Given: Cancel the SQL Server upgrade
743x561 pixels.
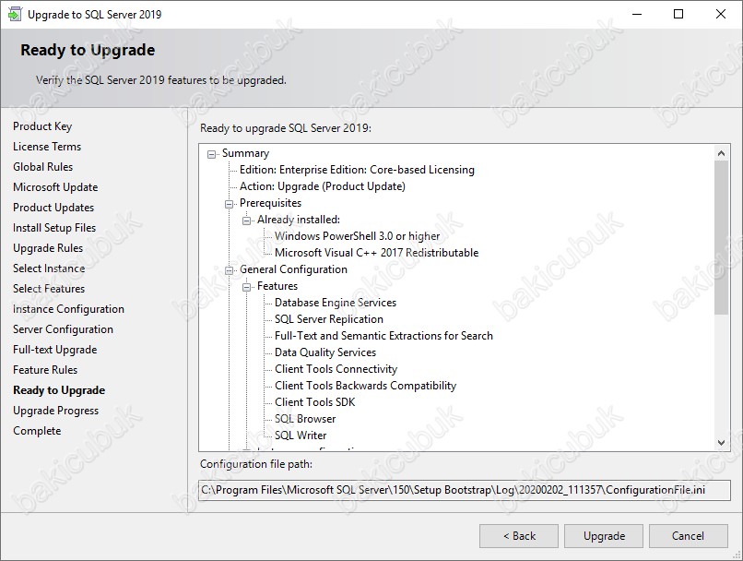Looking at the screenshot, I should coord(688,536).
